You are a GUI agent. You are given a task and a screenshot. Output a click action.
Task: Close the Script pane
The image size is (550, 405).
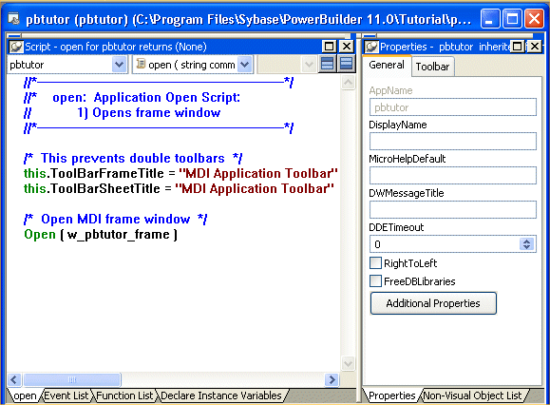347,47
